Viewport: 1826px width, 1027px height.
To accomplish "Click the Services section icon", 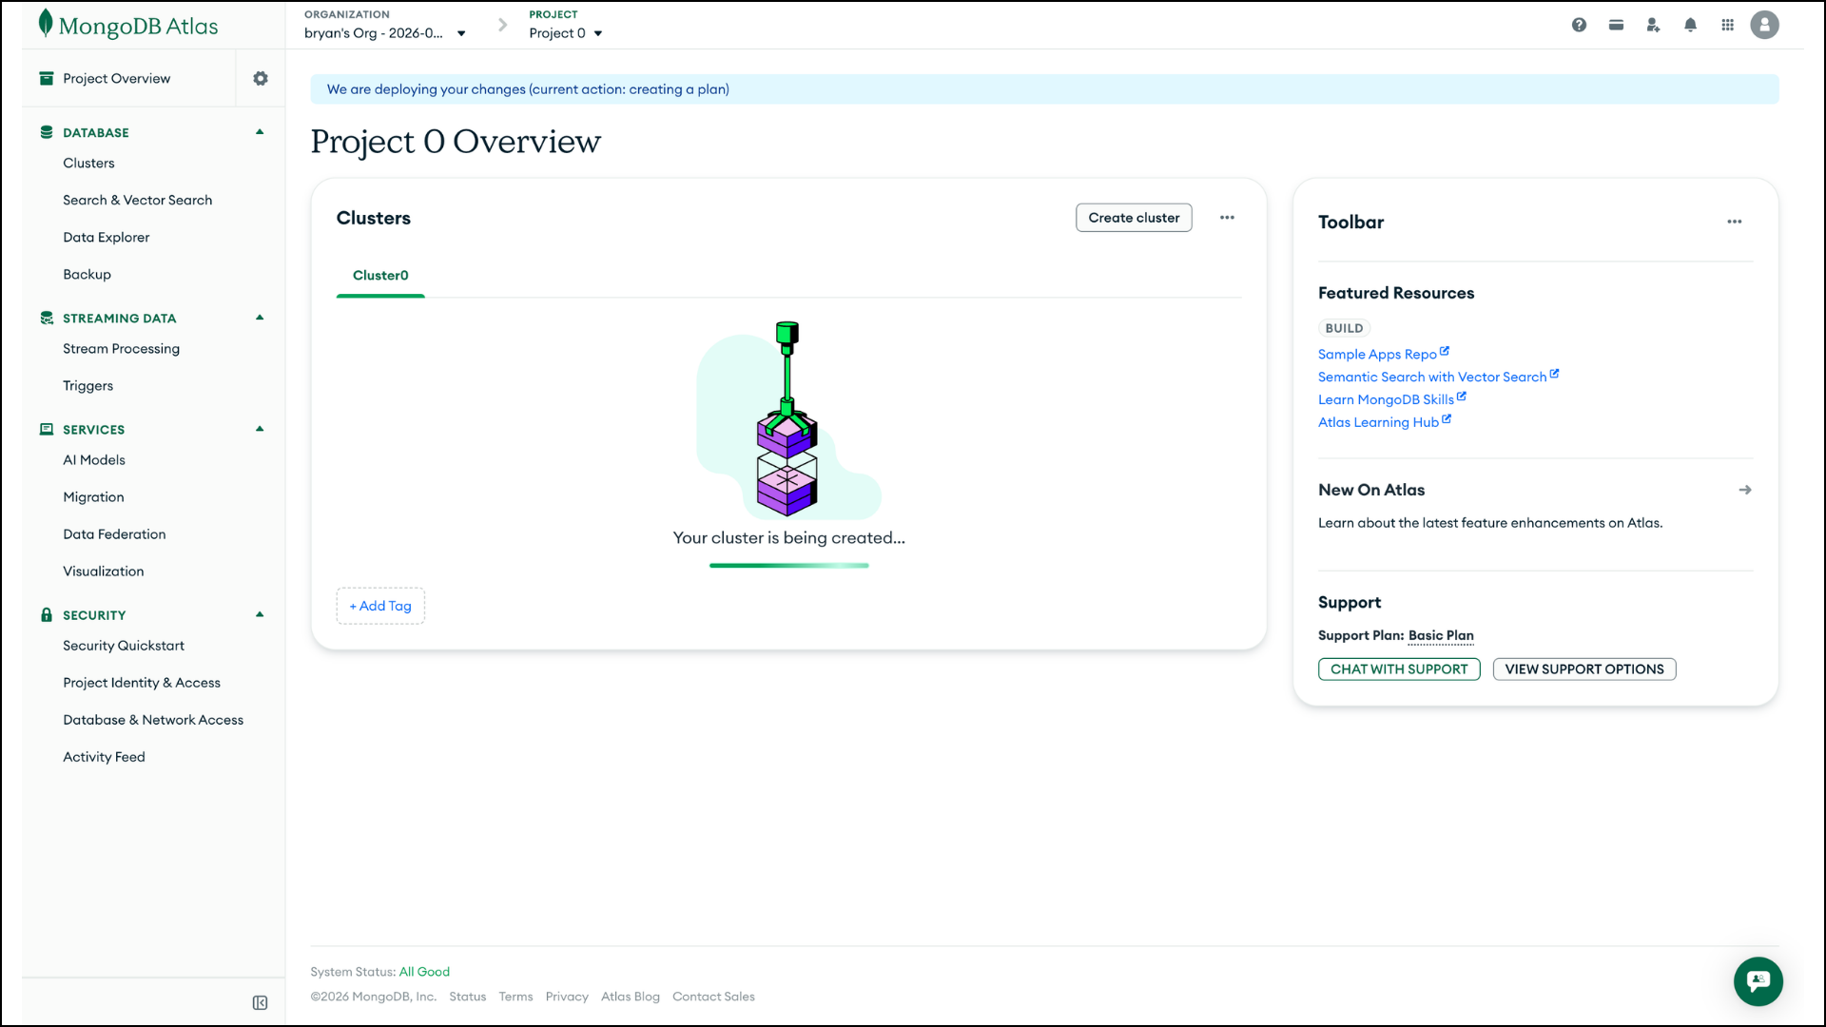I will coord(47,429).
